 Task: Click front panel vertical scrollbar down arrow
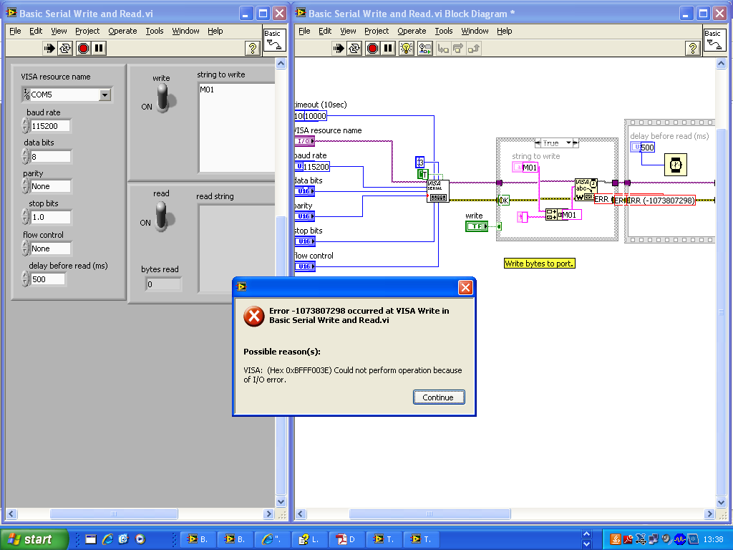click(281, 502)
